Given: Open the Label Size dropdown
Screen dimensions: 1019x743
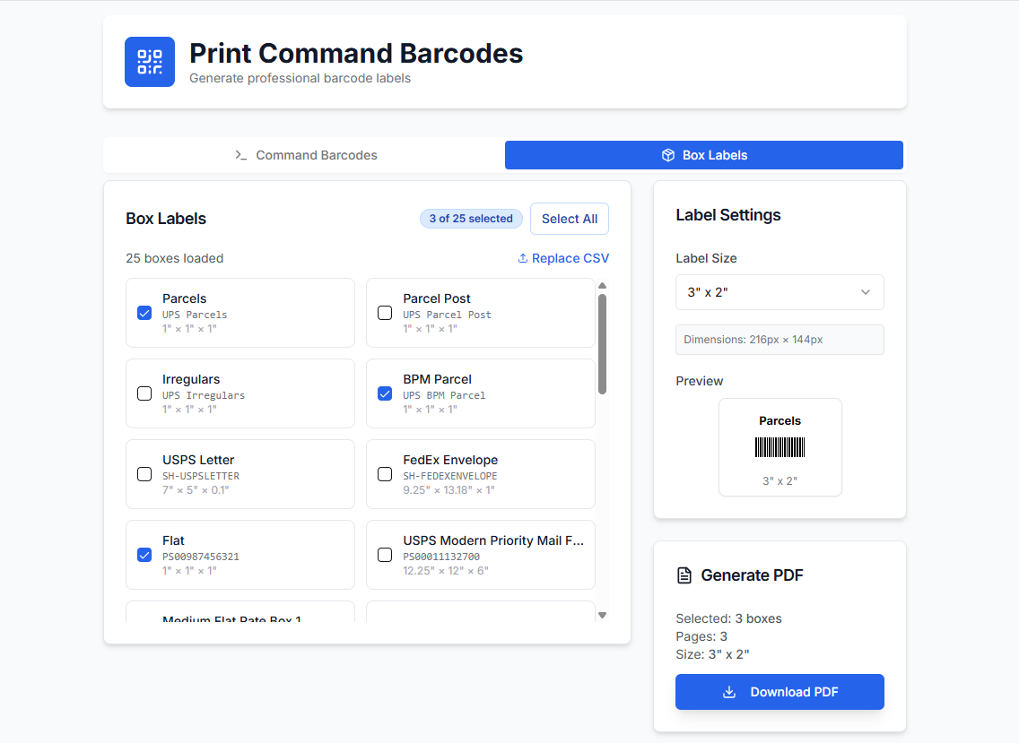Looking at the screenshot, I should click(779, 292).
